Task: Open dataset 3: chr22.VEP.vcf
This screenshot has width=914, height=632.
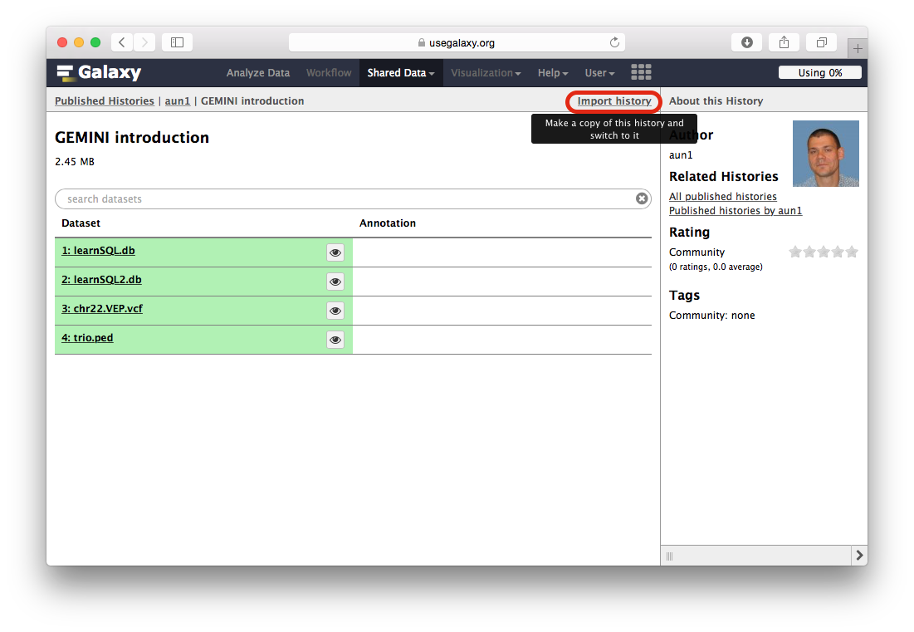Action: (102, 308)
